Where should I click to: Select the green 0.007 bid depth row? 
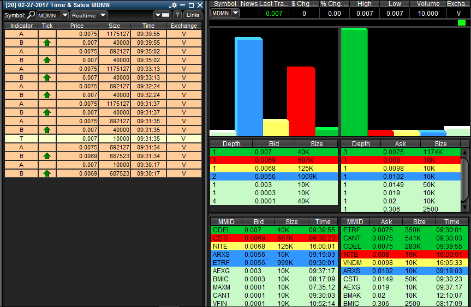coord(274,152)
